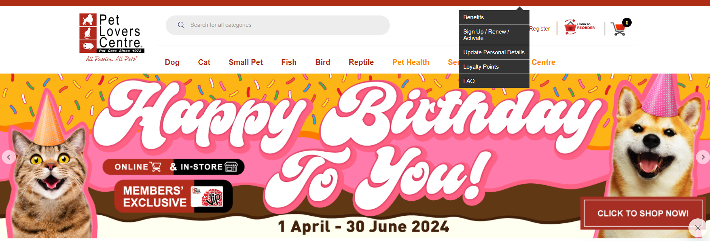This screenshot has width=710, height=241.
Task: Open the Dog category menu
Action: tap(172, 62)
